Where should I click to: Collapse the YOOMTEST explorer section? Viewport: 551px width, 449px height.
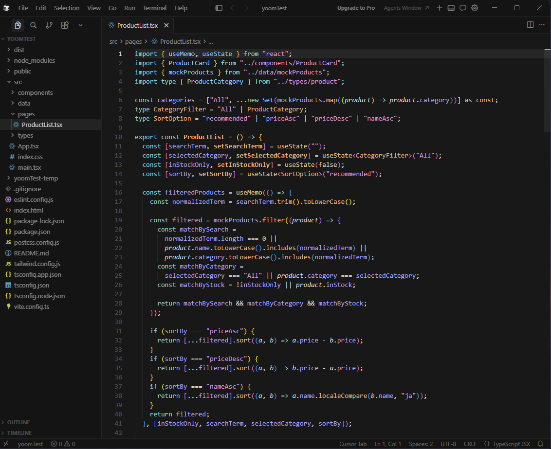(x=51, y=39)
